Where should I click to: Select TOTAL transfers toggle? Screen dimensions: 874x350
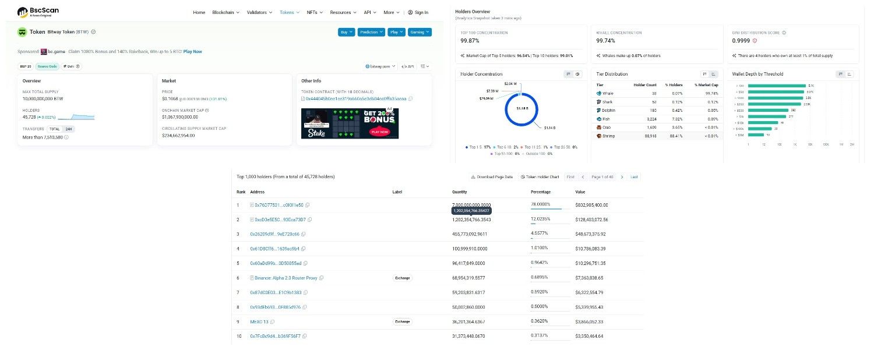click(54, 129)
